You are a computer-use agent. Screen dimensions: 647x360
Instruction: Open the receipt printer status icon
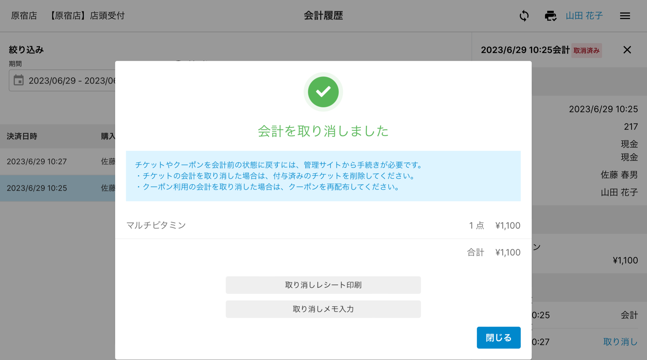tap(550, 16)
